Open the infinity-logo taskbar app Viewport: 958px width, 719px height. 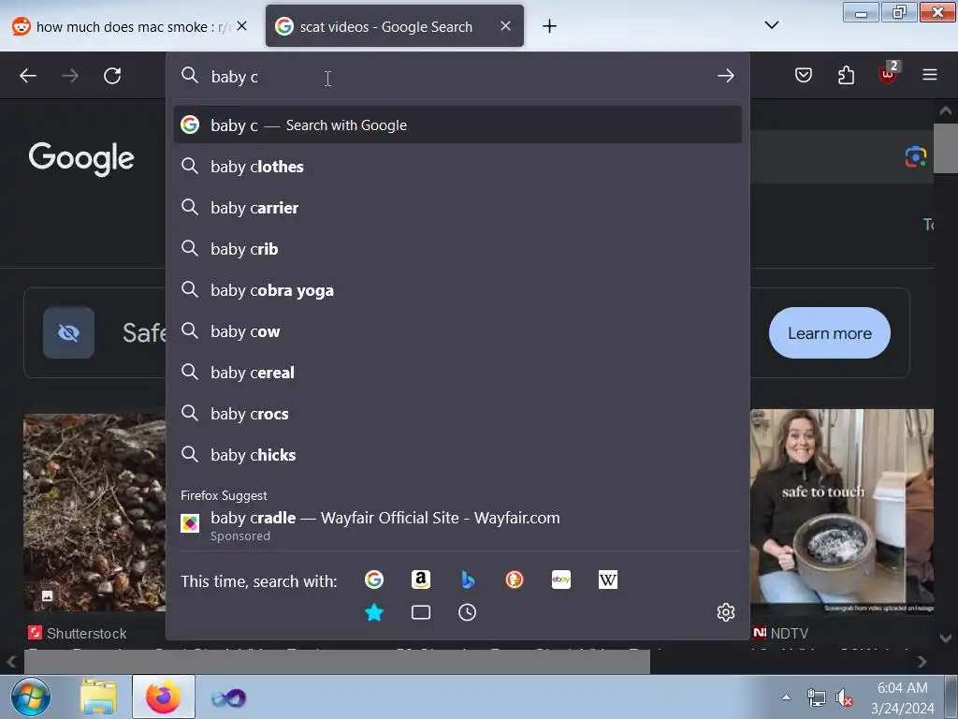click(228, 697)
